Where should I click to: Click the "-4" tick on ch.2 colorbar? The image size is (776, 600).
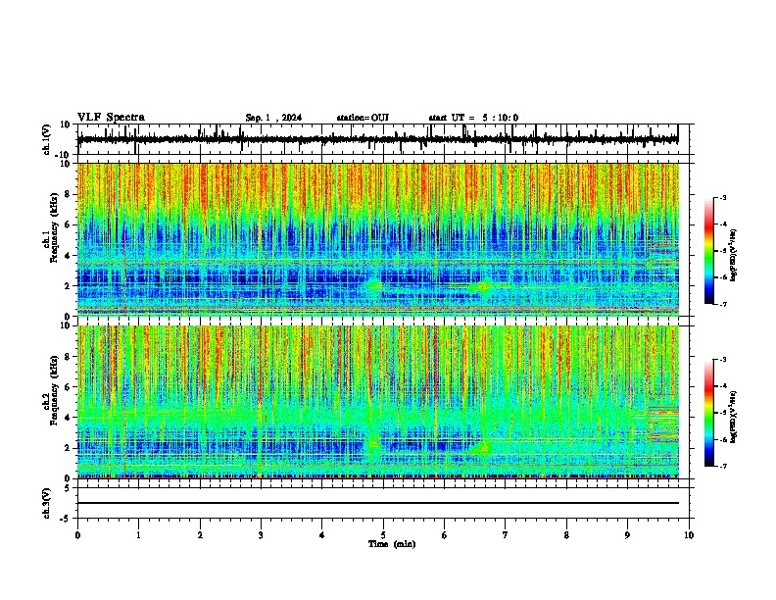point(723,386)
